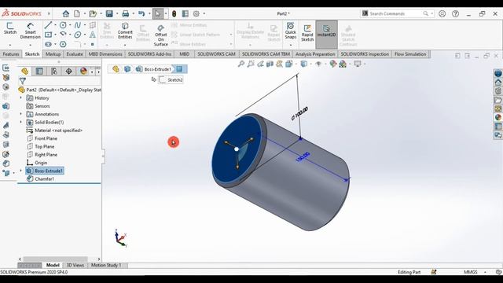
Task: Select the Circle sketch tool
Action: tap(63, 25)
